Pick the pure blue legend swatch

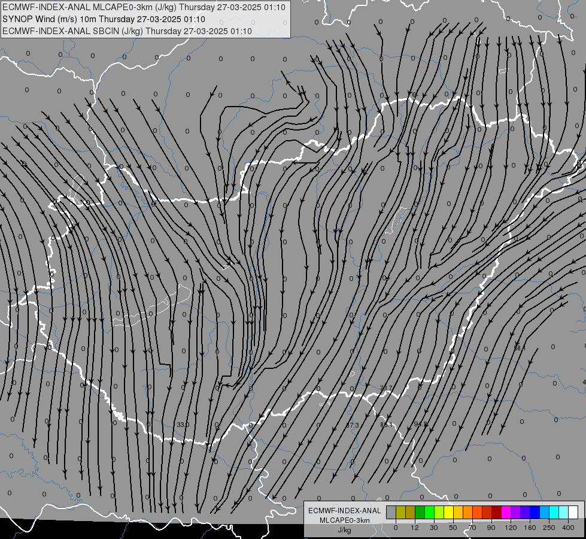click(535, 512)
